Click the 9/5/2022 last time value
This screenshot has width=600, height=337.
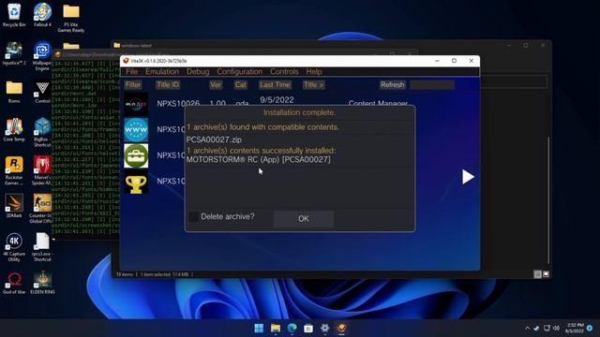click(277, 100)
